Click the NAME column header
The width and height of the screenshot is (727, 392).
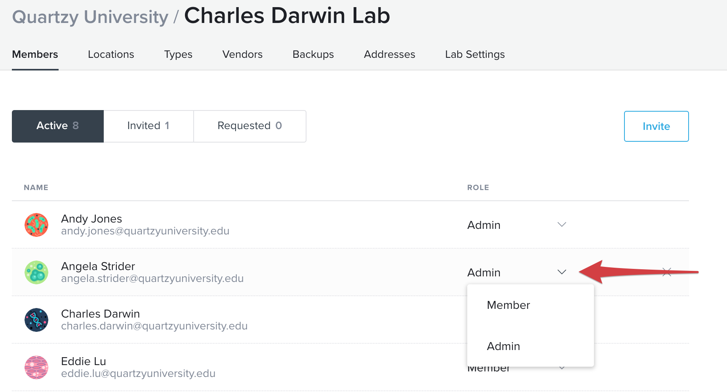point(36,188)
